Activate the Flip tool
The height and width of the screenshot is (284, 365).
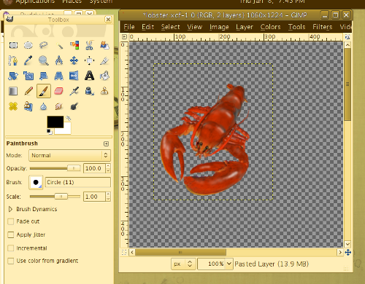click(x=74, y=76)
